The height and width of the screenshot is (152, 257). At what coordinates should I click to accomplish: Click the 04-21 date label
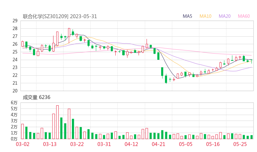tap(158, 144)
